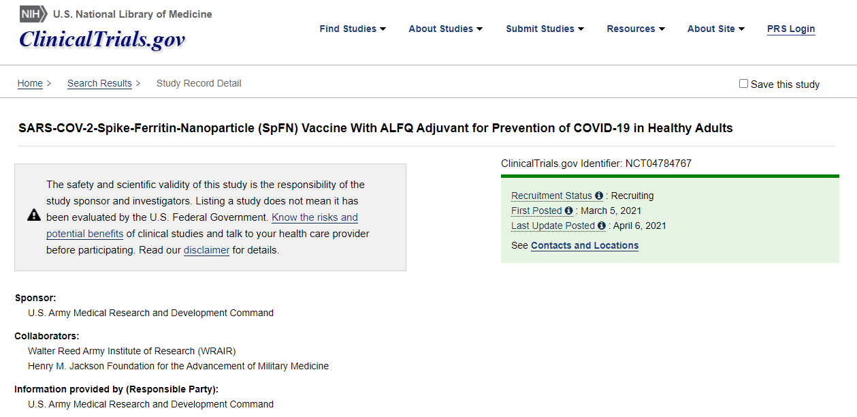This screenshot has height=417, width=857.
Task: Click First Posted info icon
Action: [x=569, y=211]
